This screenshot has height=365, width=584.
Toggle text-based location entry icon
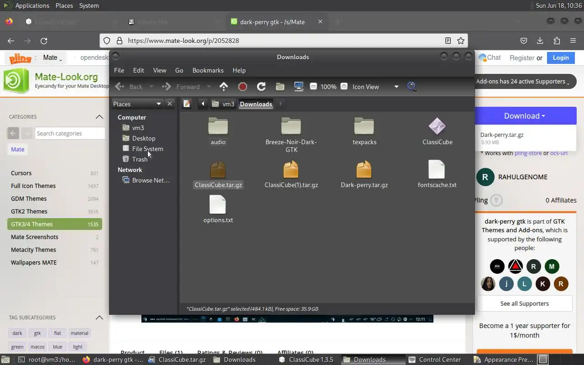click(x=187, y=104)
